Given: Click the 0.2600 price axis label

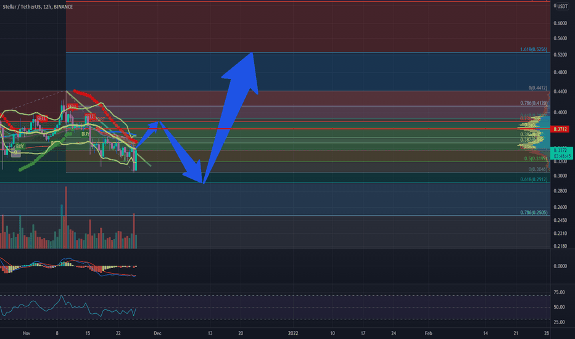Looking at the screenshot, I should (x=560, y=207).
